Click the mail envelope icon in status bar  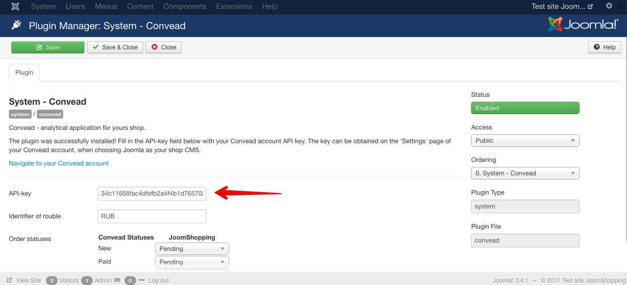pos(117,280)
